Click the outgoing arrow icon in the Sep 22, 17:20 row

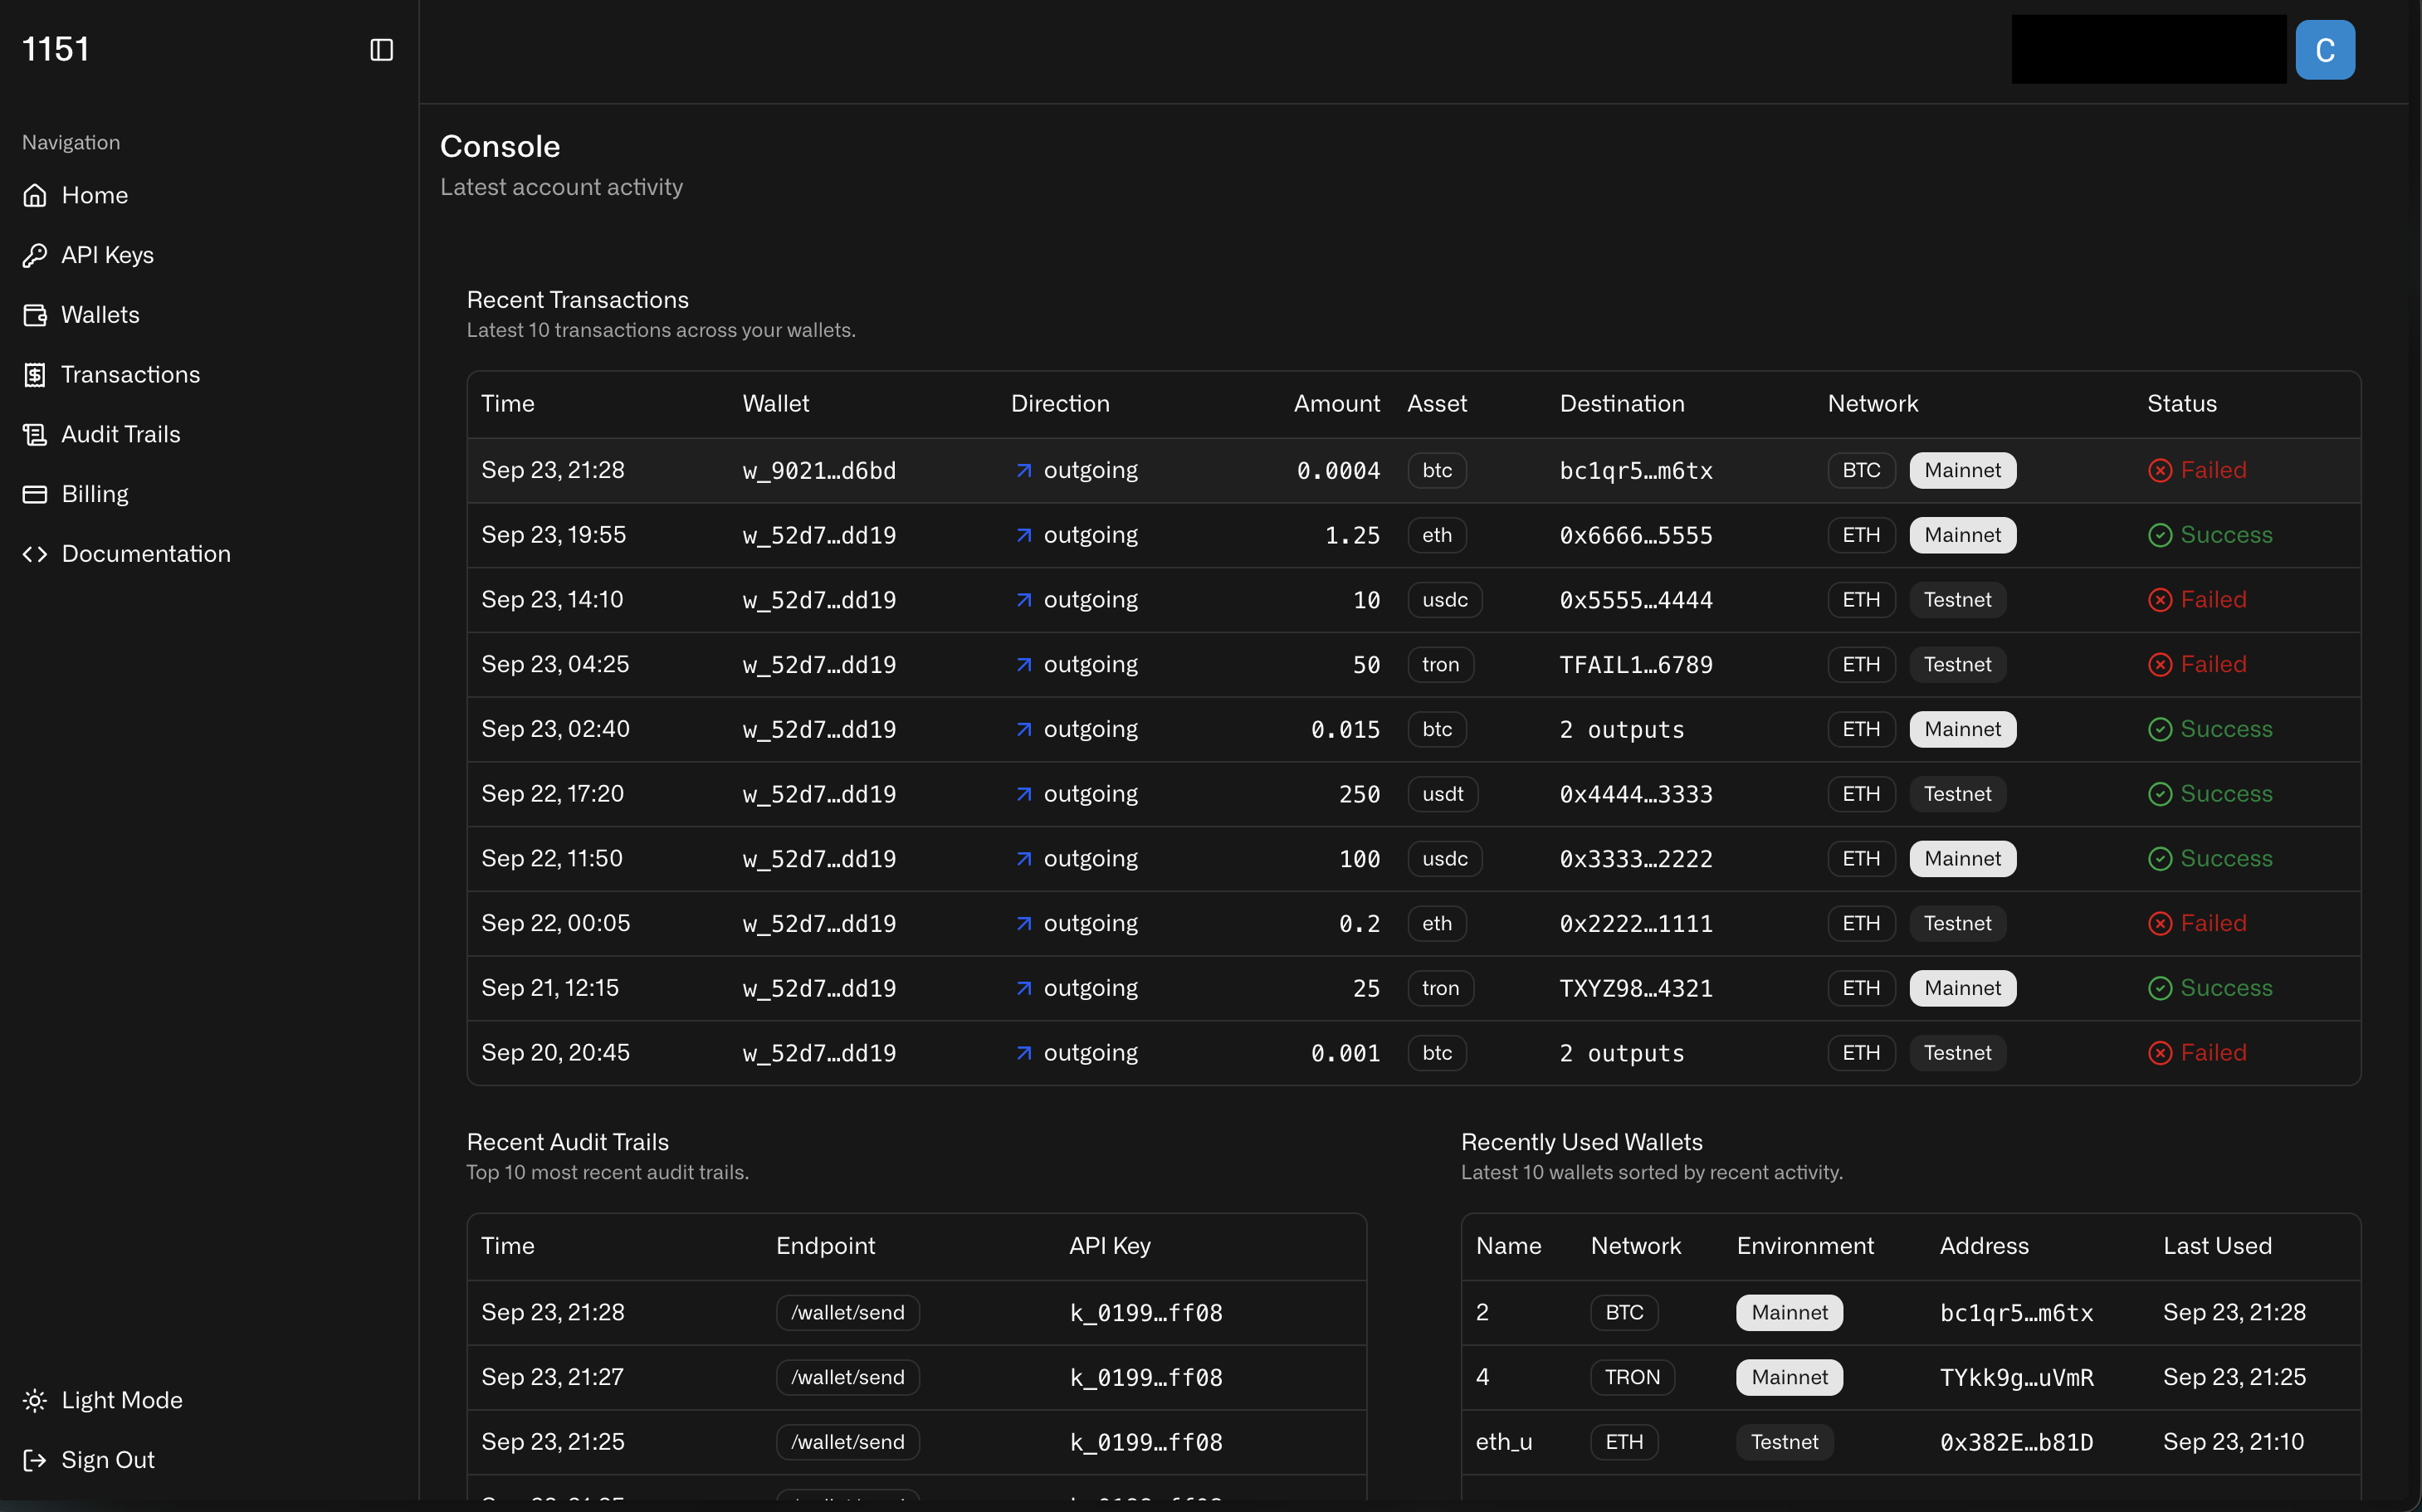click(1023, 794)
